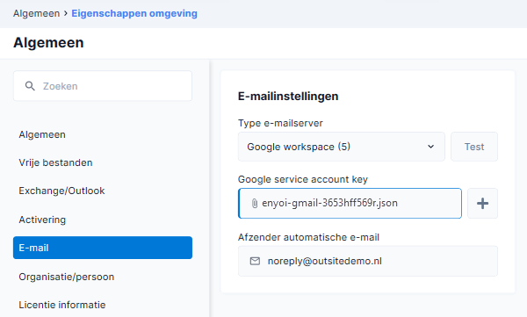This screenshot has height=317, width=527.
Task: Click the search magnifier icon
Action: pos(30,86)
